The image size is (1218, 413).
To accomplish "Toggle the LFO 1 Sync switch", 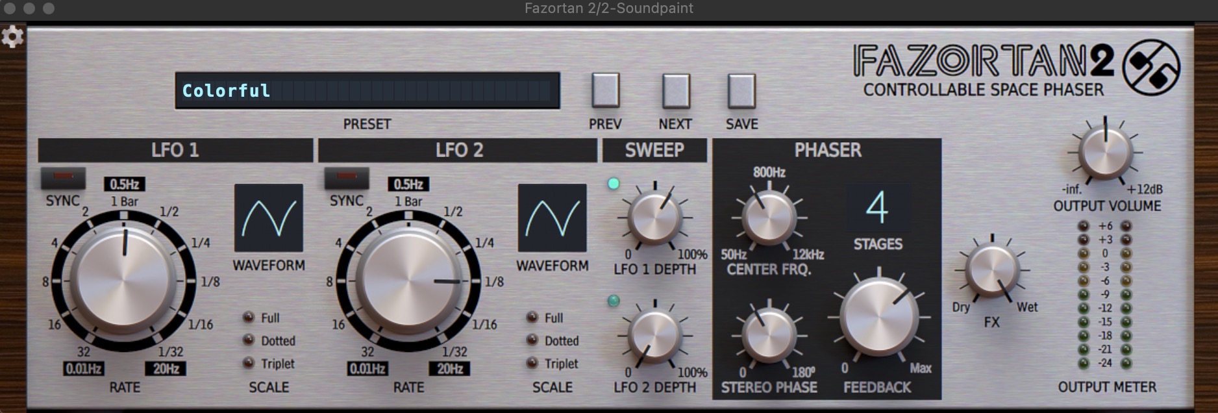I will click(x=63, y=177).
